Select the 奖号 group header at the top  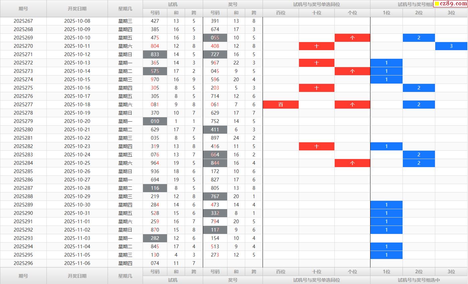(x=233, y=4)
